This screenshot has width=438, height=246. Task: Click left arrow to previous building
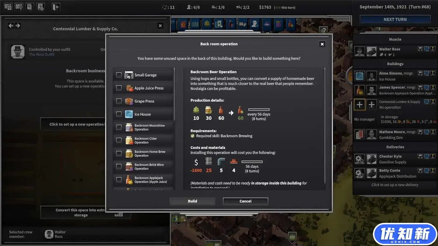coord(11,26)
